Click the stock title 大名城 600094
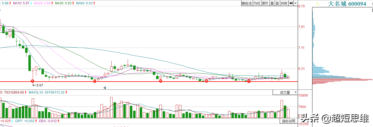Image resolution: width=373 pixels, height=127 pixels. click(347, 4)
